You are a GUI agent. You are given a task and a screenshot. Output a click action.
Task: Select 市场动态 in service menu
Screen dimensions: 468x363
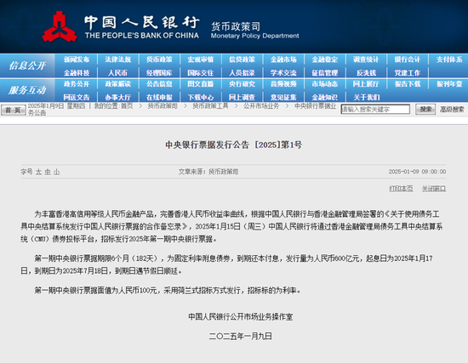tap(325, 84)
